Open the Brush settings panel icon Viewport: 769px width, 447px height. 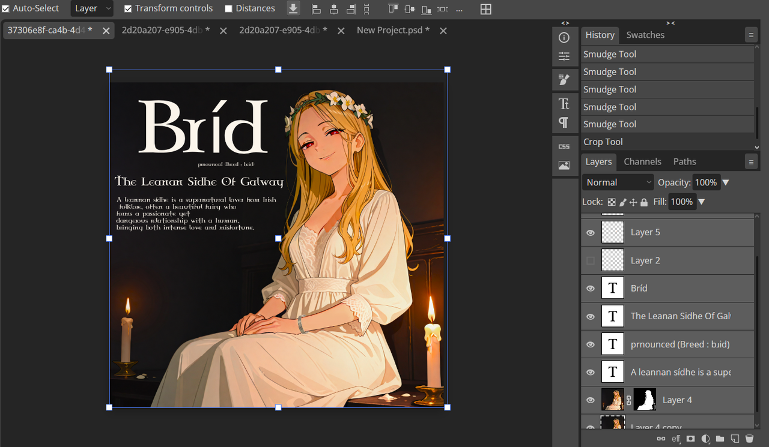[x=564, y=79]
